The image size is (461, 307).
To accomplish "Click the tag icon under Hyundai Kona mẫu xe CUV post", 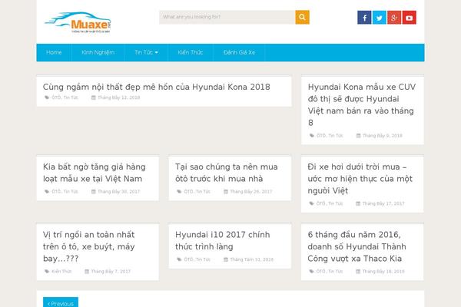I will (x=312, y=135).
